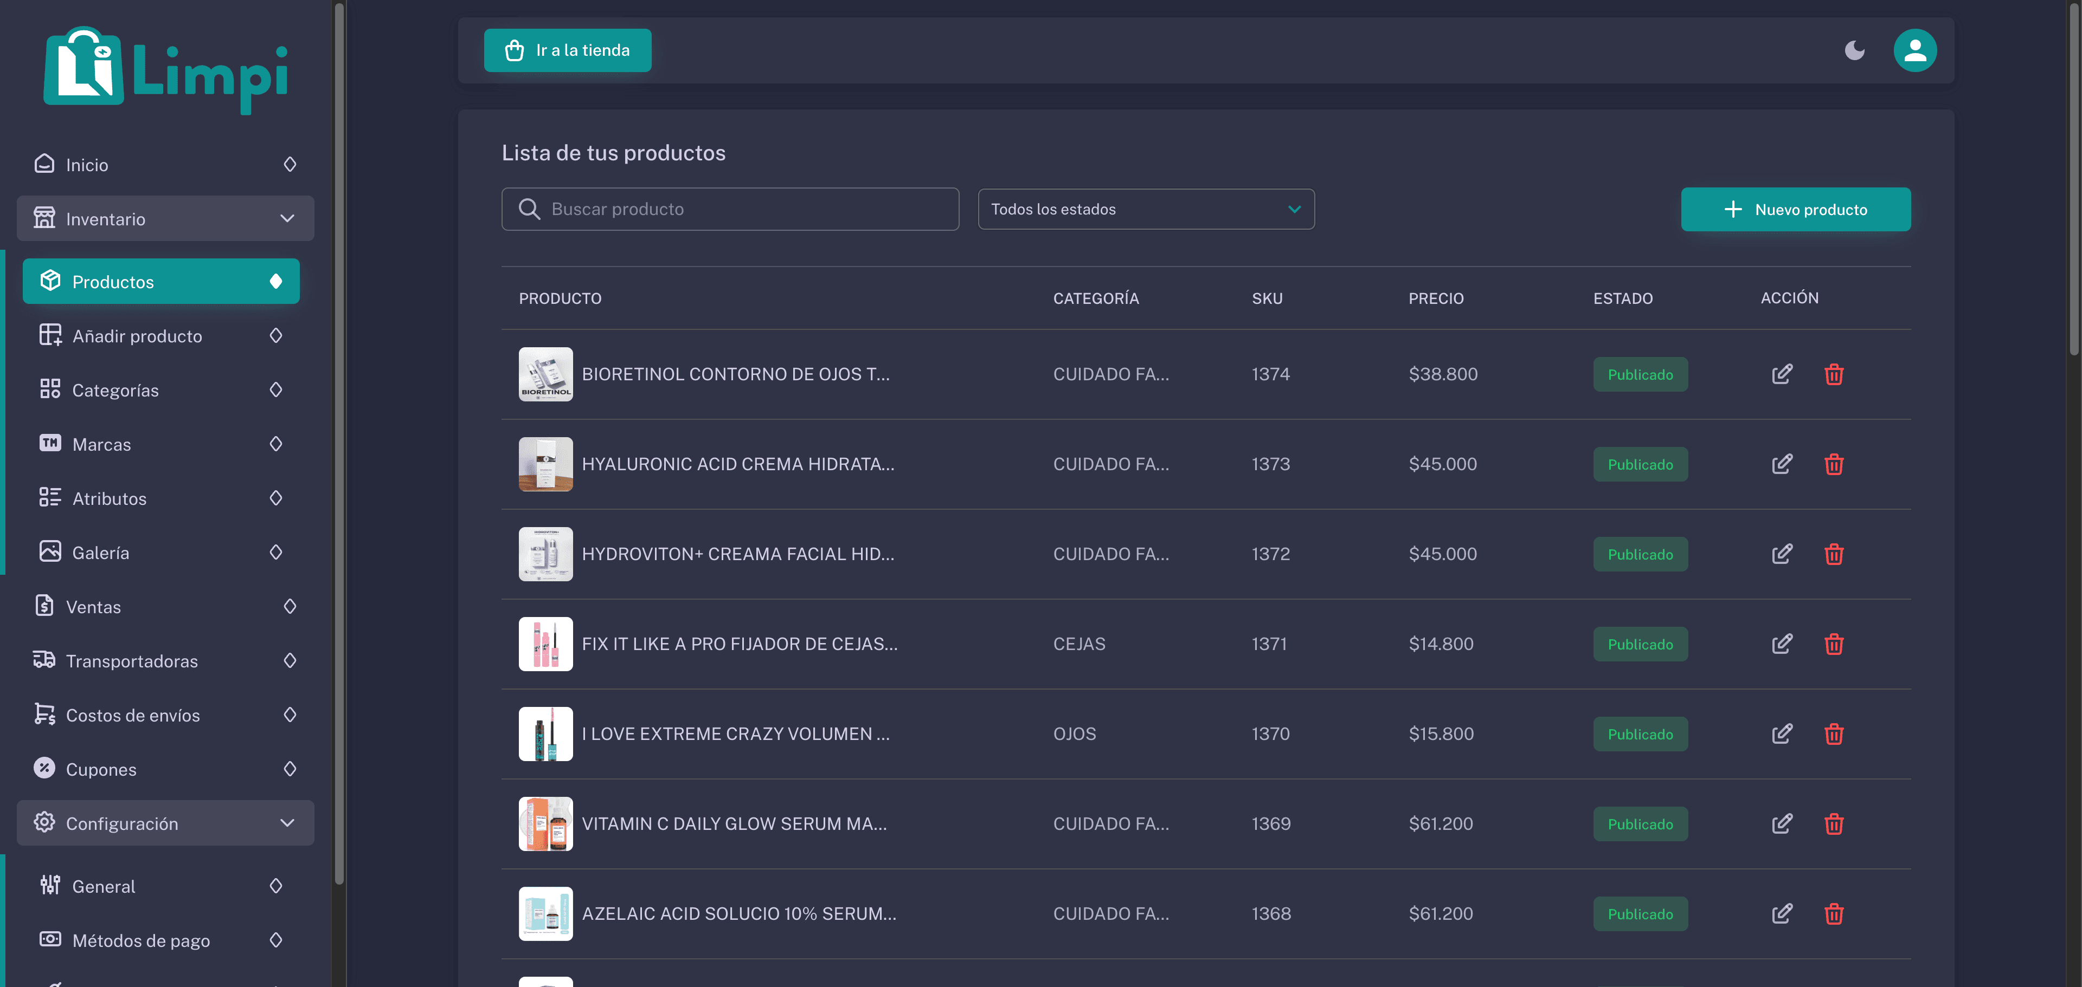
Task: Open the AZELAIC ACID serum thumbnail
Action: (x=545, y=913)
